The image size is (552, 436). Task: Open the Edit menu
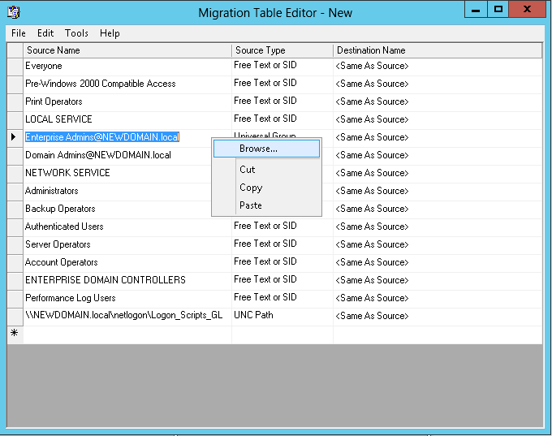(45, 33)
